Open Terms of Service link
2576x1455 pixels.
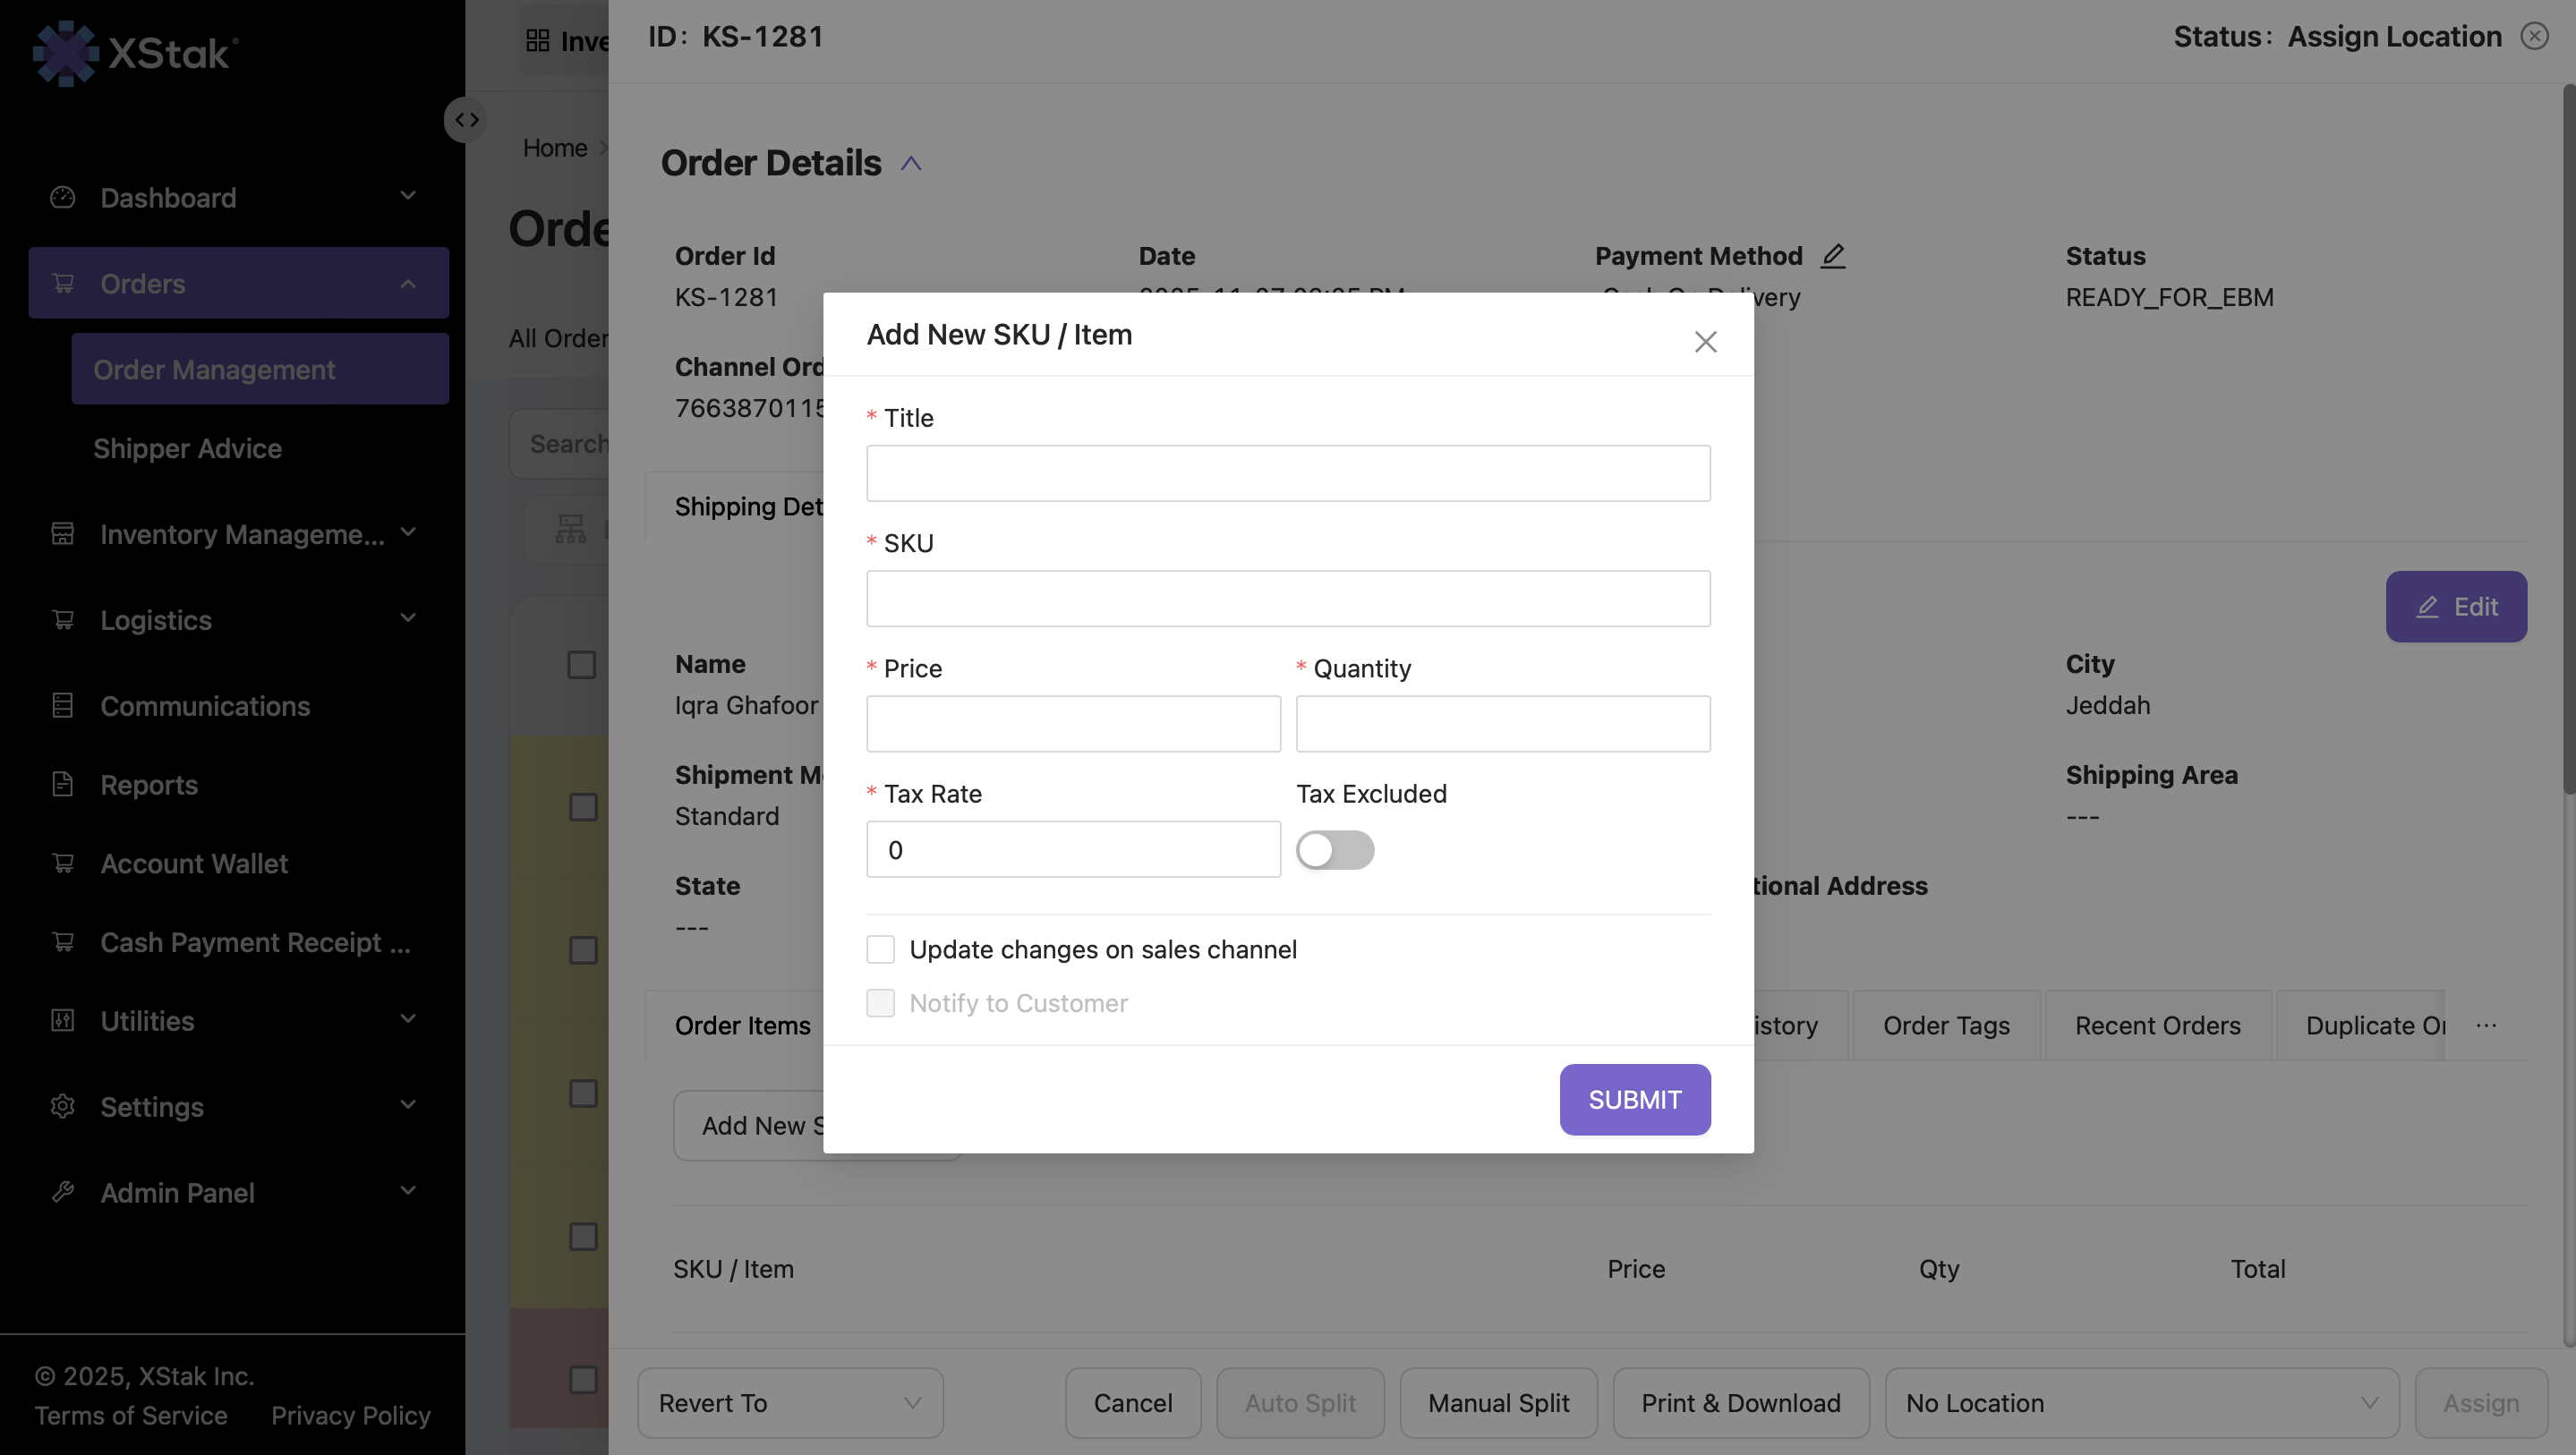pyautogui.click(x=131, y=1415)
